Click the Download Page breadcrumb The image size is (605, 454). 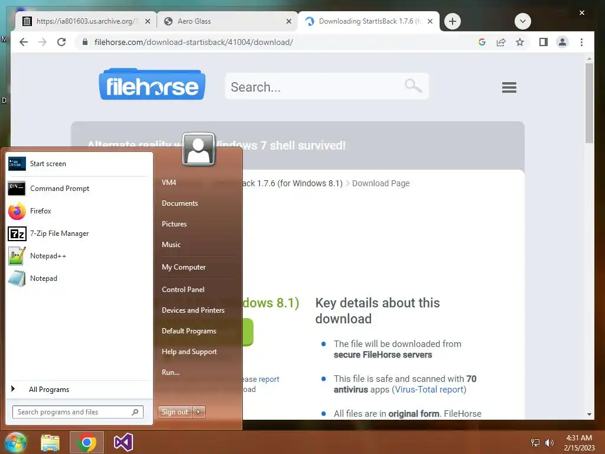pos(381,183)
